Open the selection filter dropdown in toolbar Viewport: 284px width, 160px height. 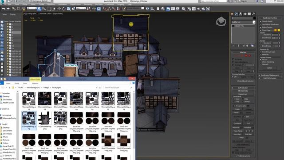click(x=32, y=8)
